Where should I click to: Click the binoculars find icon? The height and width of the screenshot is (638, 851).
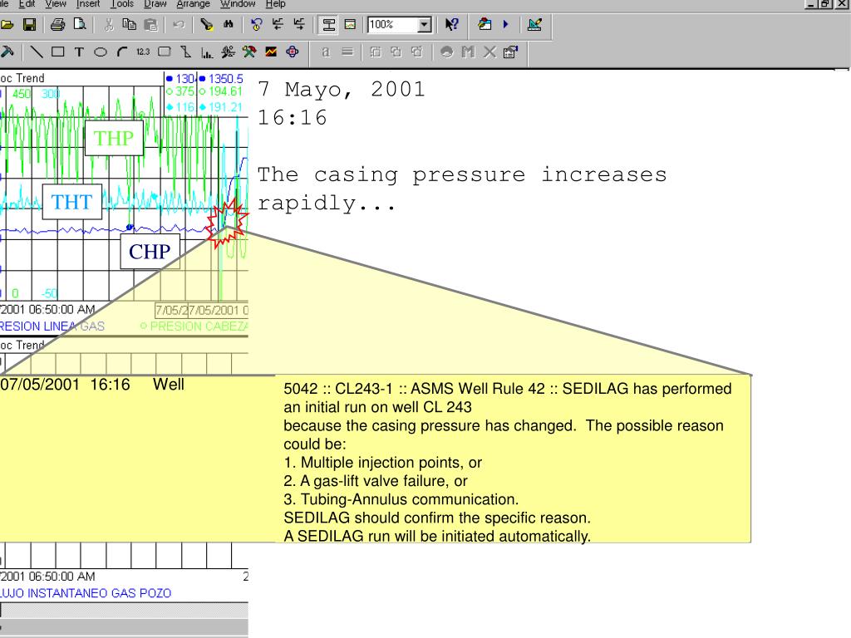point(228,24)
